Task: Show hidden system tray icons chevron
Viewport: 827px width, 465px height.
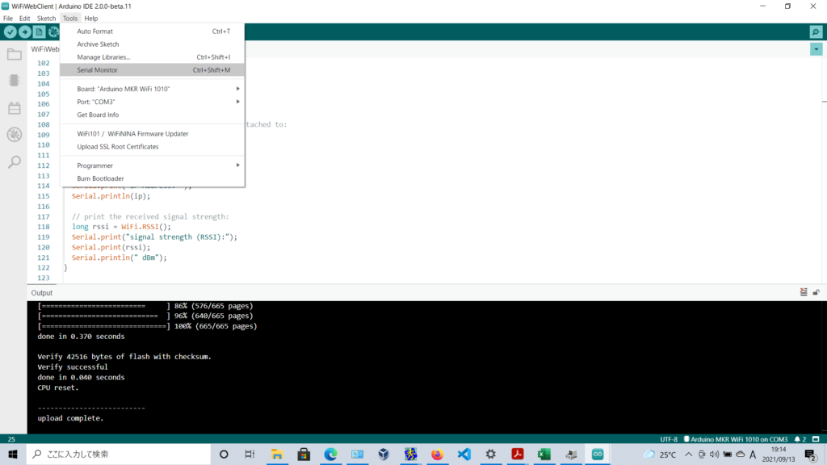Action: pyautogui.click(x=688, y=454)
